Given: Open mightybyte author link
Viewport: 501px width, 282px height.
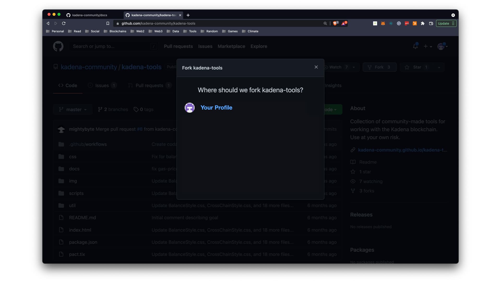Looking at the screenshot, I should point(82,129).
